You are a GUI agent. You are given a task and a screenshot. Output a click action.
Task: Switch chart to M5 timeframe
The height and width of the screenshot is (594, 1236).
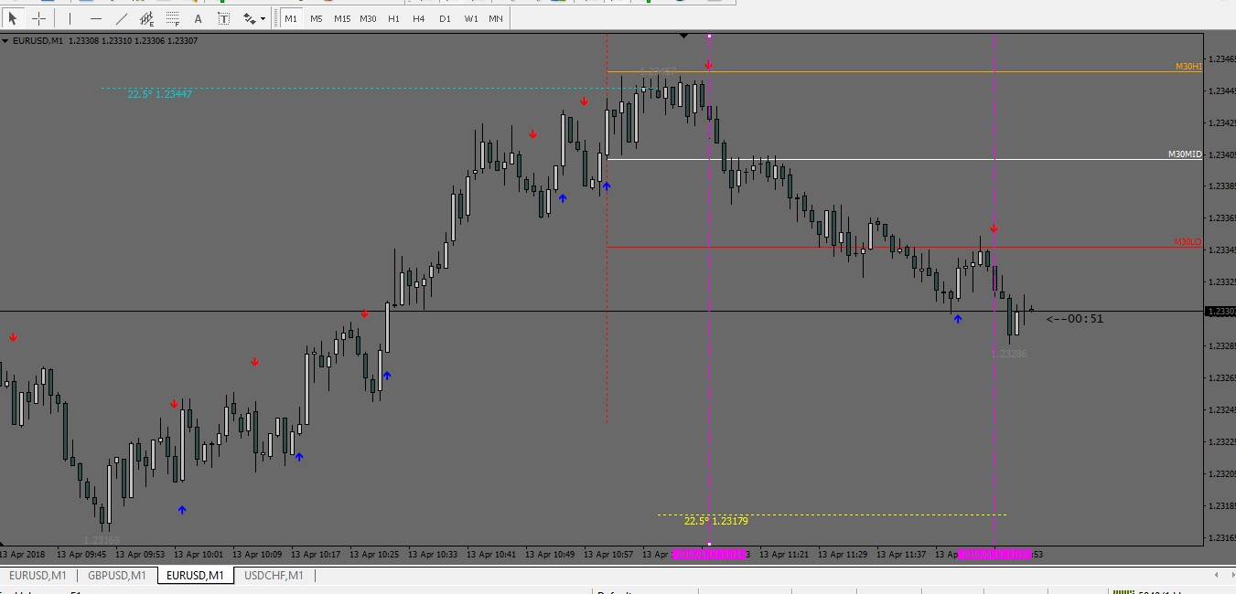(317, 18)
